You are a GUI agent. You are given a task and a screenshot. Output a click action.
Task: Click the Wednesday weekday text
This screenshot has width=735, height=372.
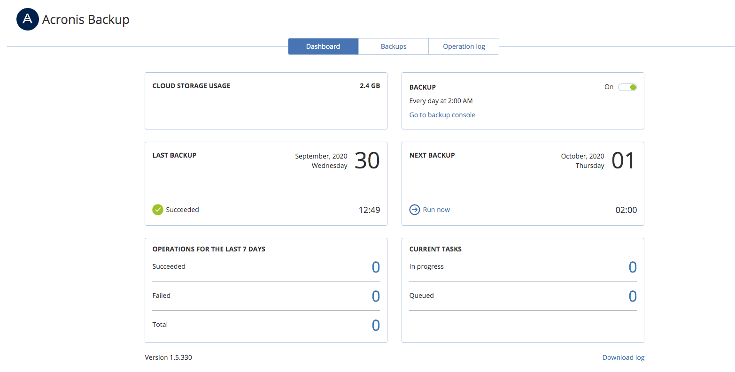click(330, 166)
